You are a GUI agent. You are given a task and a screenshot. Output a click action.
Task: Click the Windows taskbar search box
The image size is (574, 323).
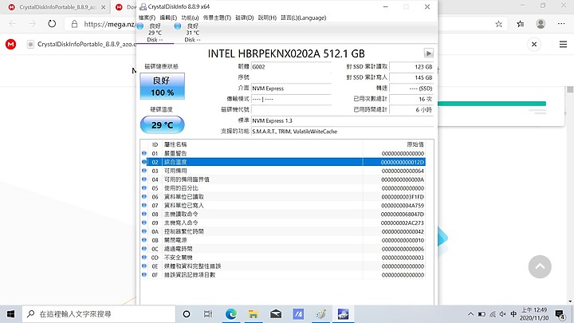pos(99,314)
